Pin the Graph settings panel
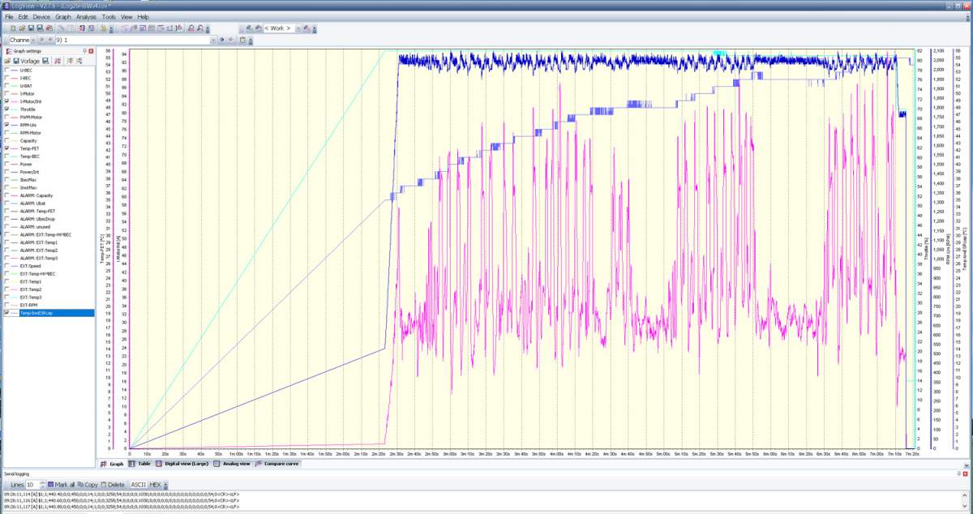The image size is (973, 514). coord(84,50)
